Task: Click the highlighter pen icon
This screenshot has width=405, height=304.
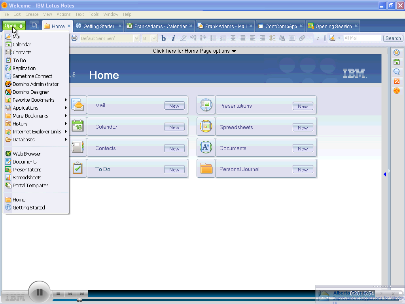Action: coord(183,38)
